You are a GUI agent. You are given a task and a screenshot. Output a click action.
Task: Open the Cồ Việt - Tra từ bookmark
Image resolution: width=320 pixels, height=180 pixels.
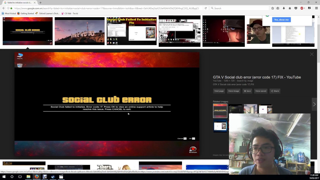tap(70, 13)
